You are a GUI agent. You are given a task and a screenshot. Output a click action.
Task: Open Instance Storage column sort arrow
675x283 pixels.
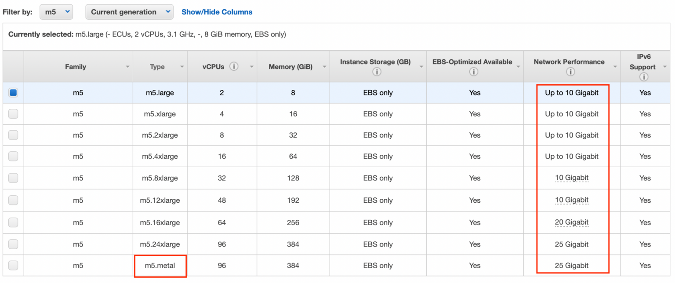tap(421, 67)
